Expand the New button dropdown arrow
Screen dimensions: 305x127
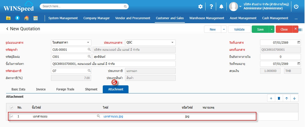coord(224,29)
